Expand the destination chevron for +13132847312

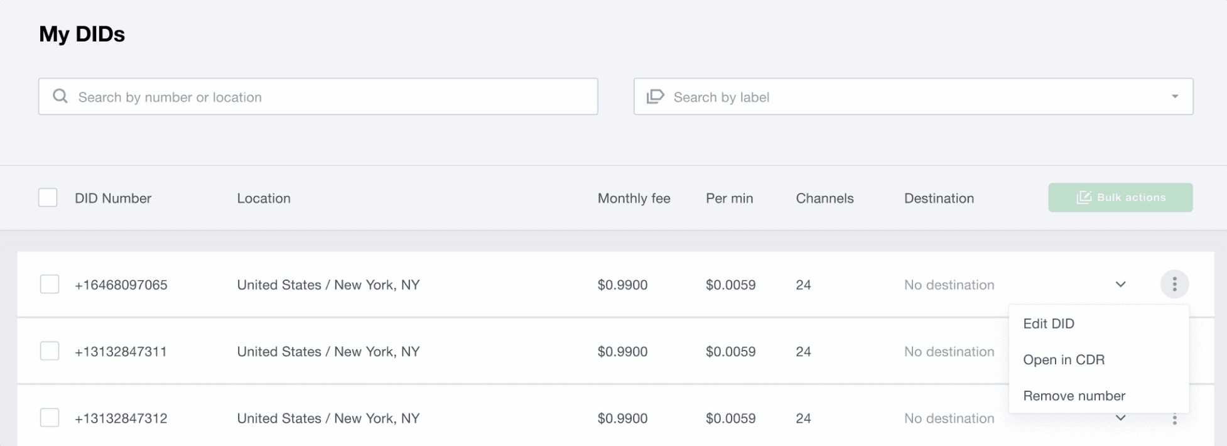[1120, 418]
